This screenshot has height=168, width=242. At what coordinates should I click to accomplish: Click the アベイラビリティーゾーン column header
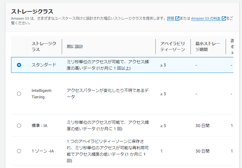pos(173,47)
